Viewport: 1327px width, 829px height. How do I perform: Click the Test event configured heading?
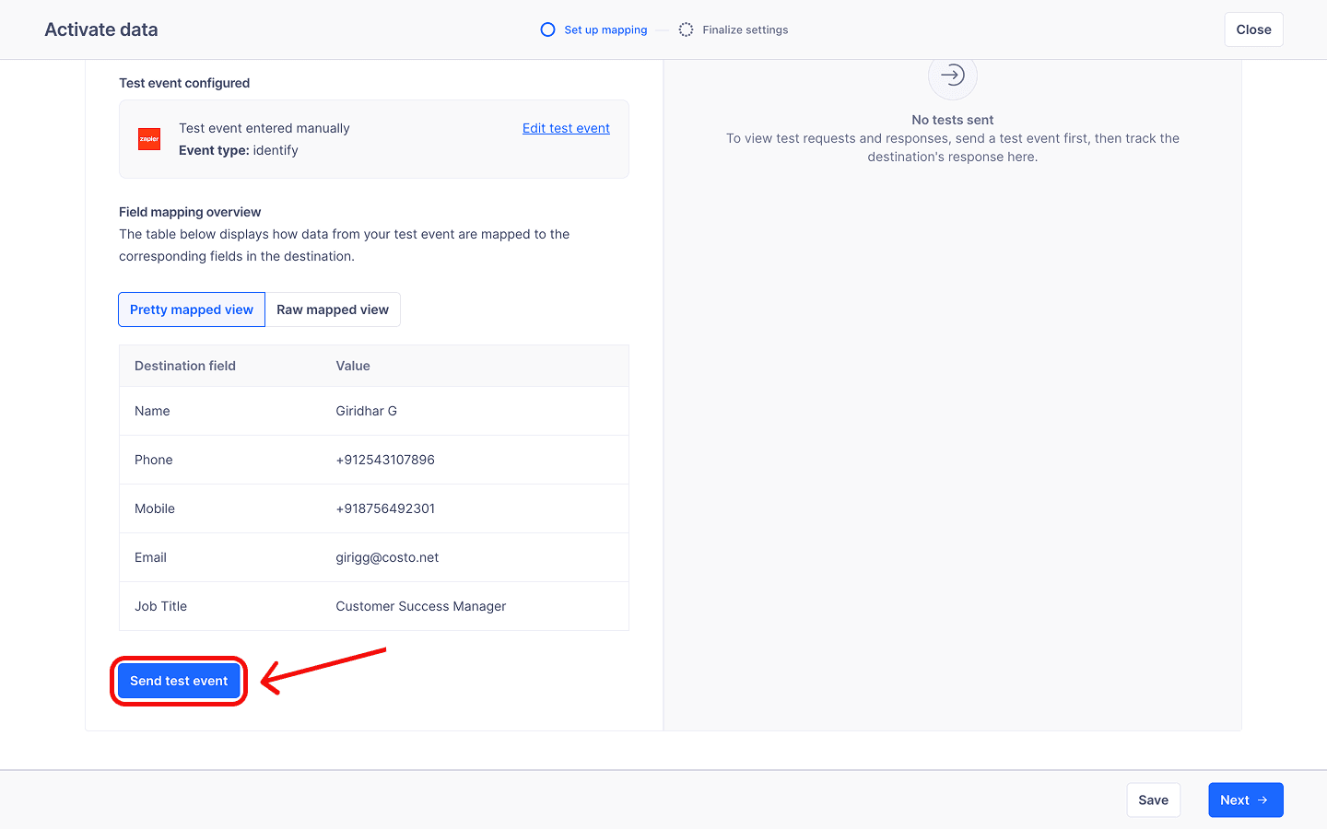point(184,83)
